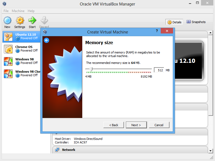Click the < Back button

(x=114, y=125)
